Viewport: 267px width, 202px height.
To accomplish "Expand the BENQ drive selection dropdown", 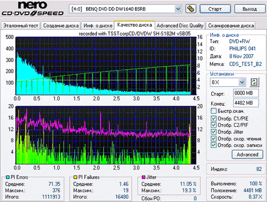I will (178, 9).
